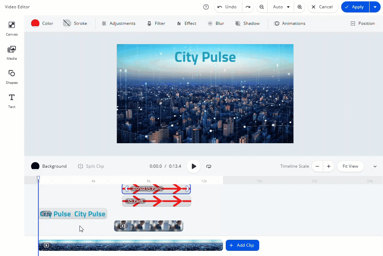The height and width of the screenshot is (256, 383).
Task: Redo the last undone action
Action: click(248, 7)
